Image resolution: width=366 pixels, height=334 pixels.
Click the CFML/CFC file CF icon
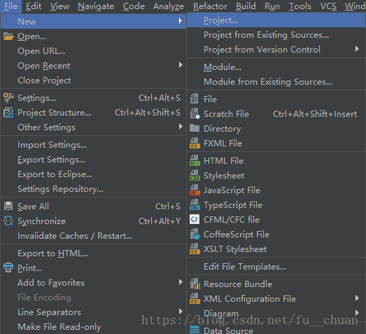point(195,219)
